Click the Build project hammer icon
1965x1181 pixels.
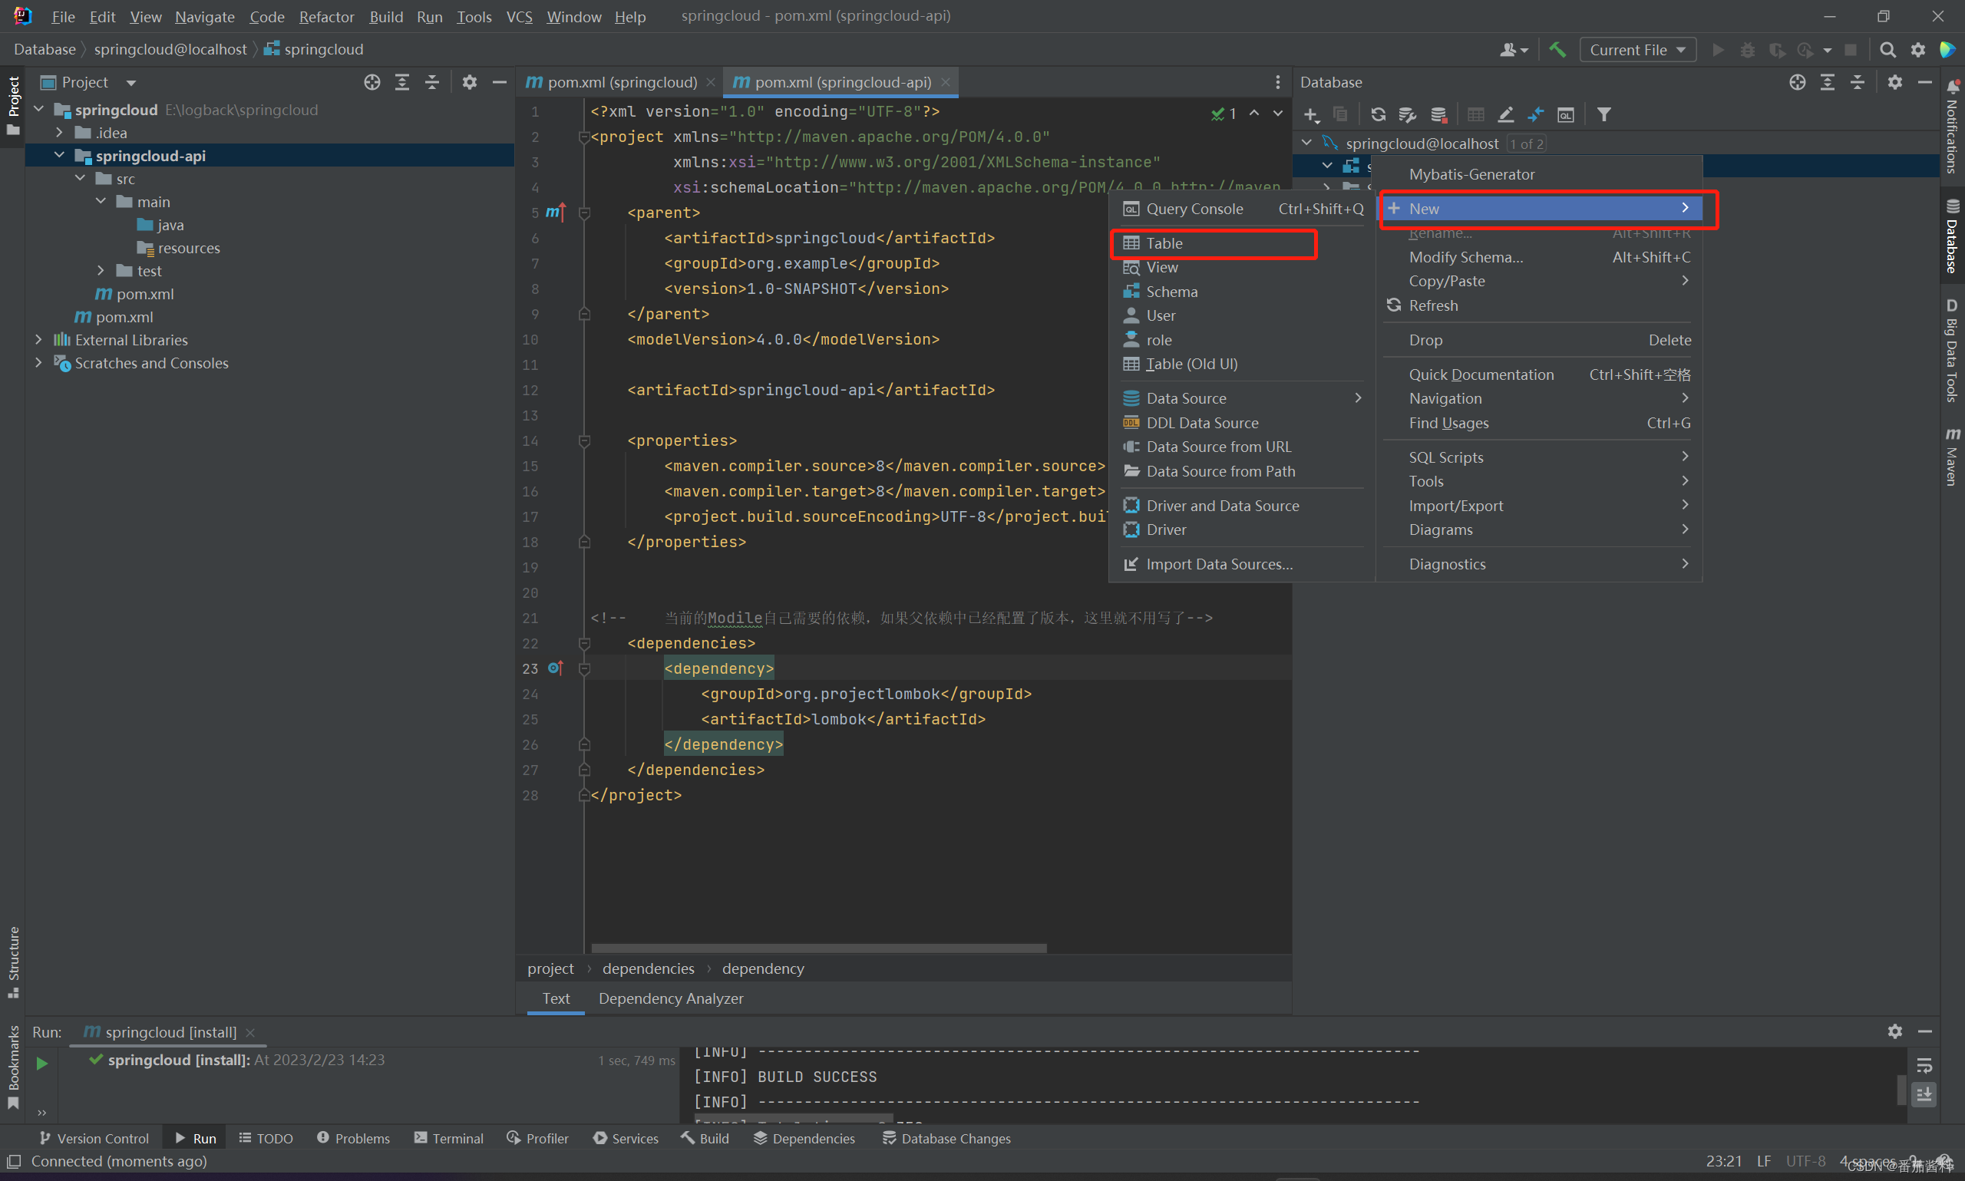click(1557, 50)
